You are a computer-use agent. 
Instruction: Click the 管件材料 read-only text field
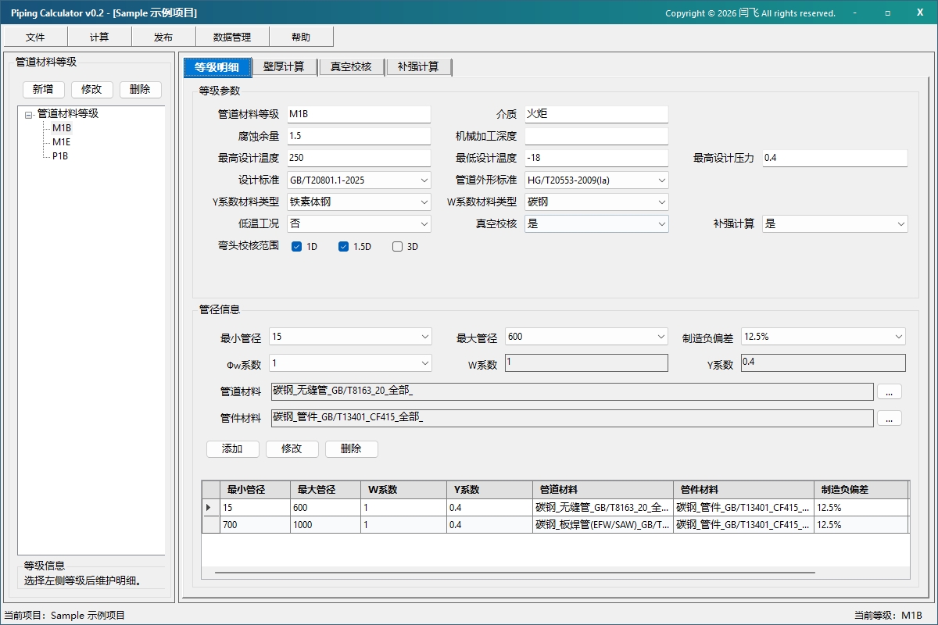tap(572, 419)
